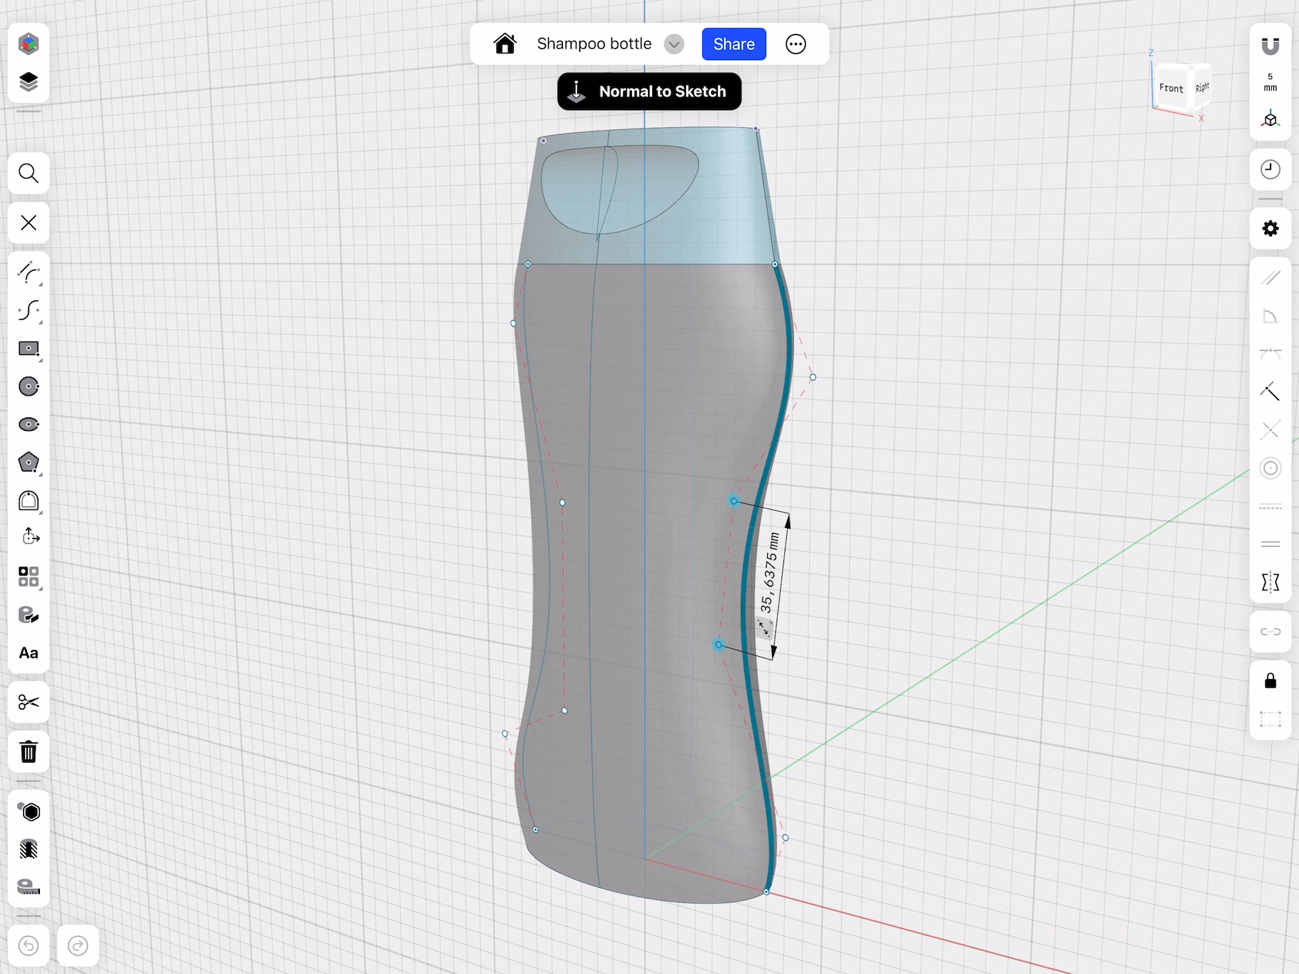Viewport: 1299px width, 974px height.
Task: Select the Circle sketch tool
Action: [28, 387]
